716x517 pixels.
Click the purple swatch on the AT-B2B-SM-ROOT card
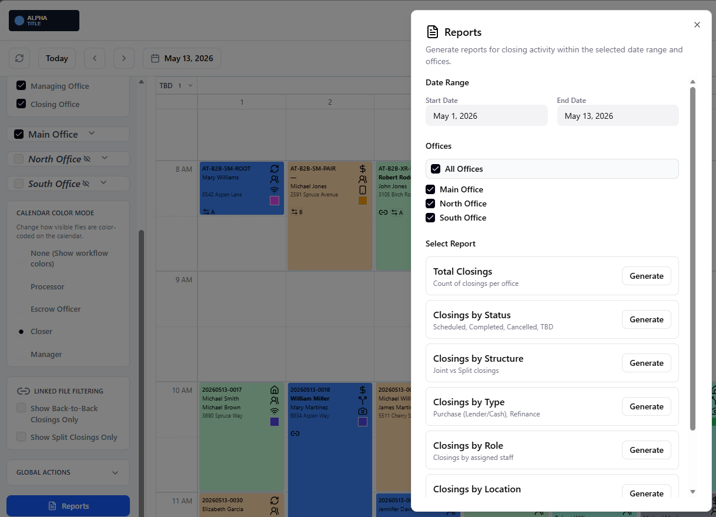coord(275,201)
